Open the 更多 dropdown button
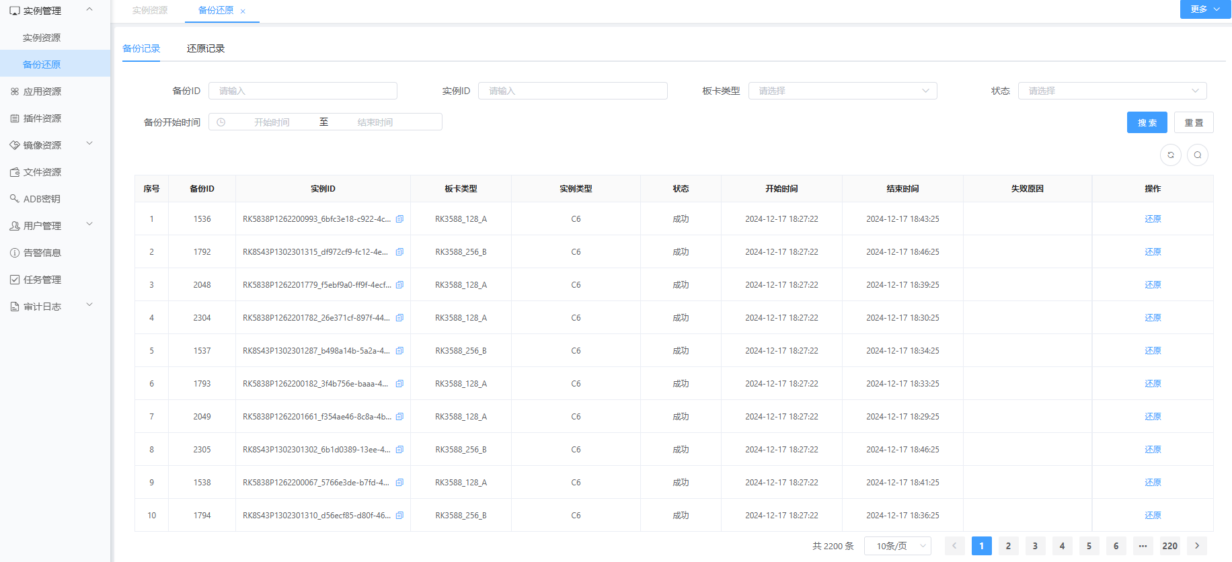Screen dimensions: 1232x562 click(x=1206, y=9)
